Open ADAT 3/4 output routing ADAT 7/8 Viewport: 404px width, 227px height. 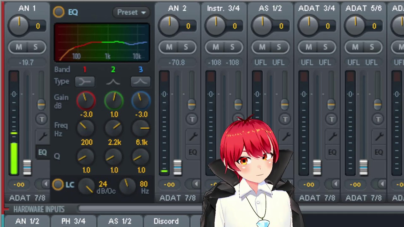(x=317, y=198)
